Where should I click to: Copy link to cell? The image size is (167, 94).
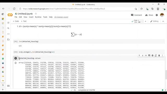146,55
